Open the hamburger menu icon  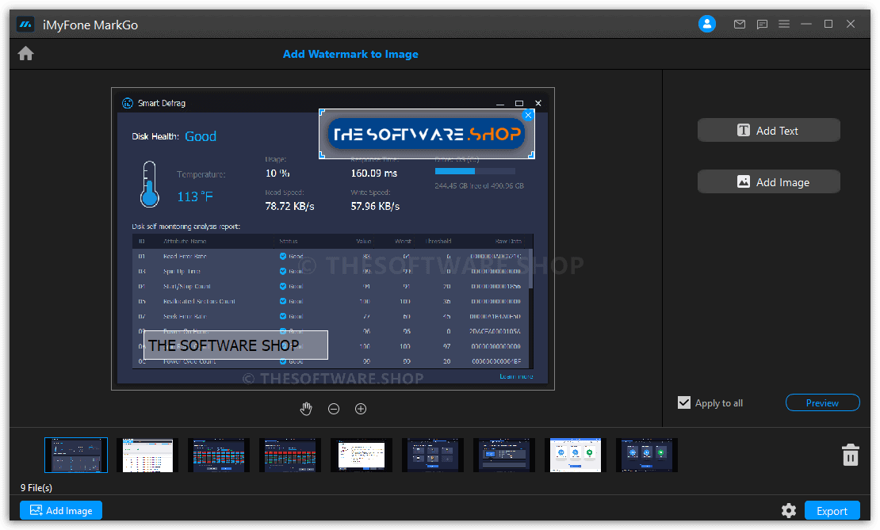pos(784,24)
